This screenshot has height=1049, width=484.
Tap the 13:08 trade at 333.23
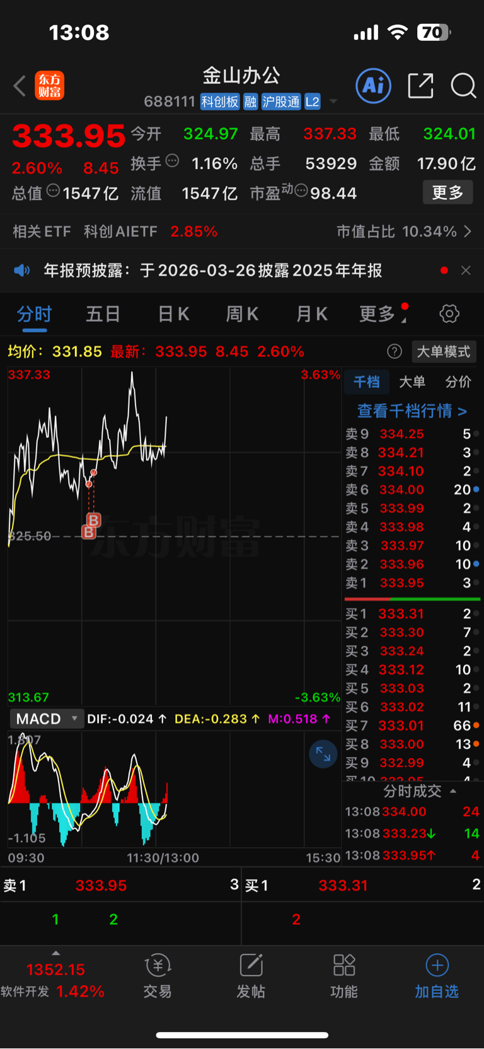[412, 833]
